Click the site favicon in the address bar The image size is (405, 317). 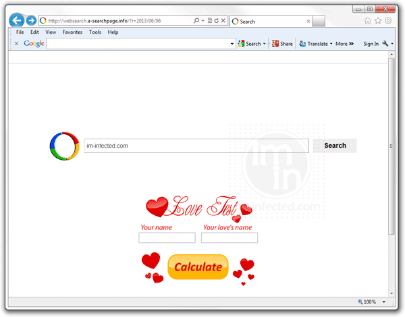coord(43,21)
